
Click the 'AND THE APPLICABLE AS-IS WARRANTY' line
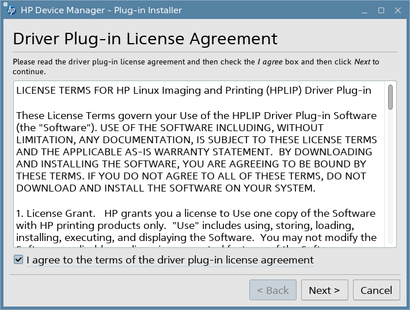click(195, 152)
